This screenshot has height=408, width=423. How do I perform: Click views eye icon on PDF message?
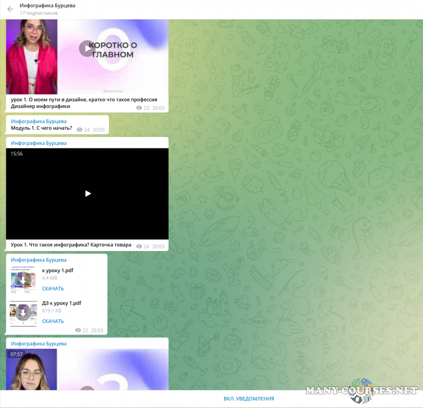point(78,330)
